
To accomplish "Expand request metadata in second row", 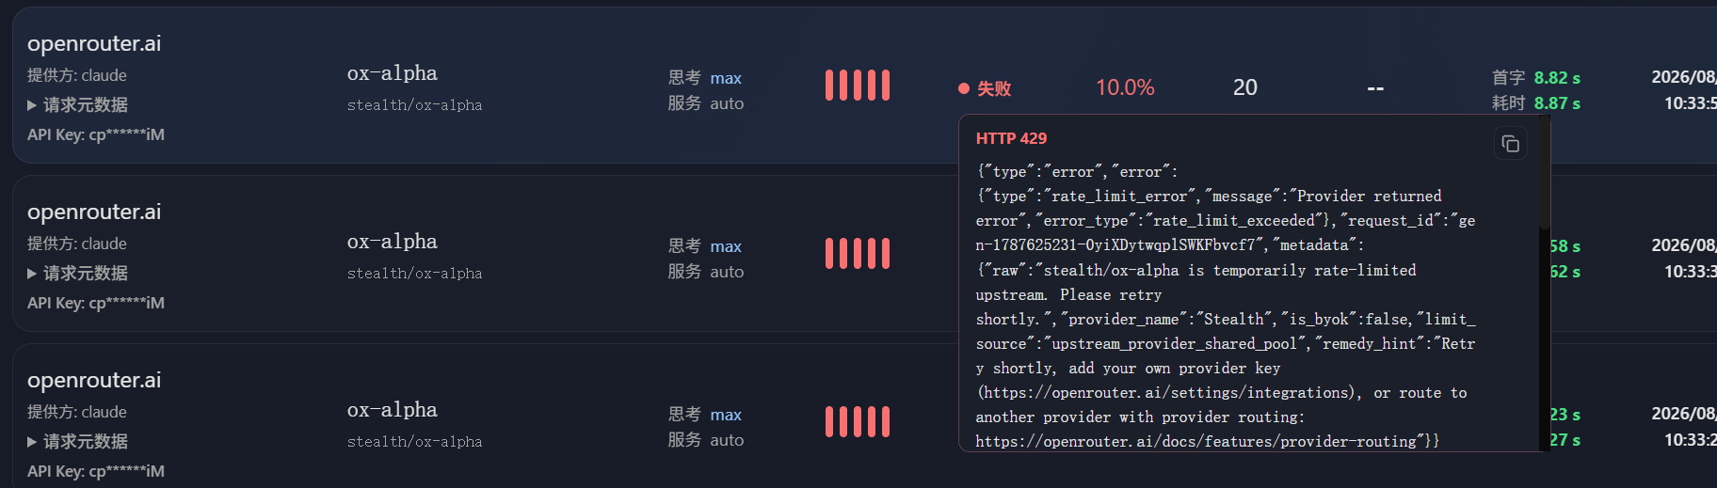I will pyautogui.click(x=77, y=273).
